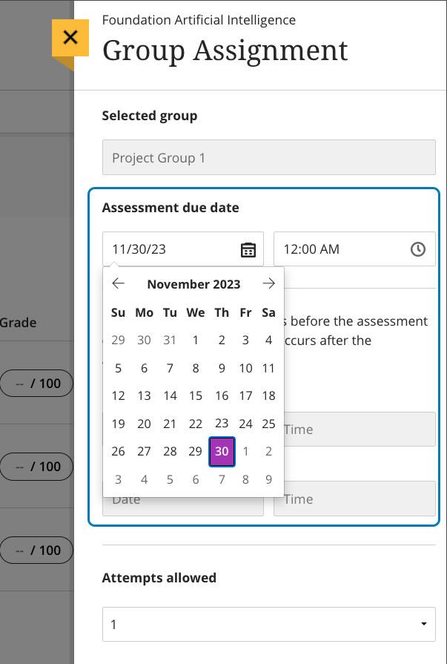447x664 pixels.
Task: Select November 15 in the calendar
Action: click(x=195, y=395)
